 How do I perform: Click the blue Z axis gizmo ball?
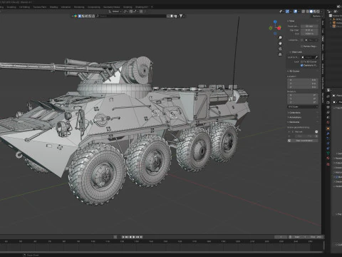(275, 21)
